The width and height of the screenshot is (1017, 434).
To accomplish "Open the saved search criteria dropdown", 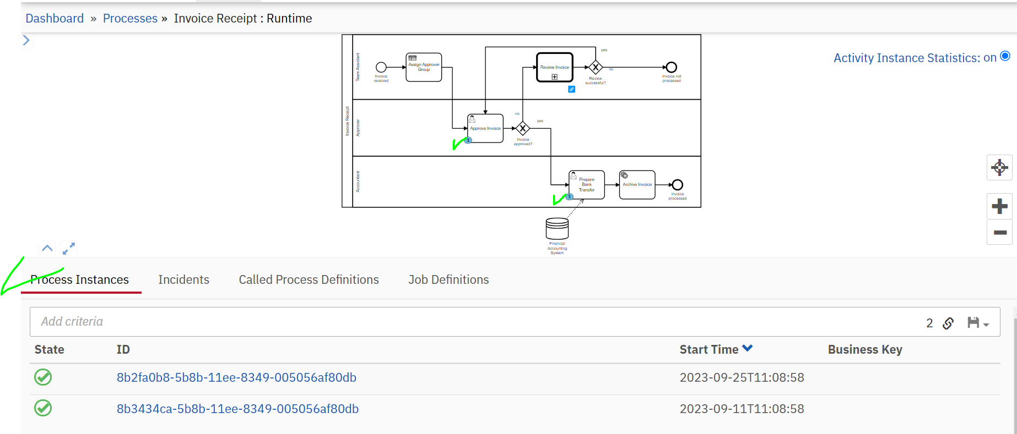I will point(978,323).
